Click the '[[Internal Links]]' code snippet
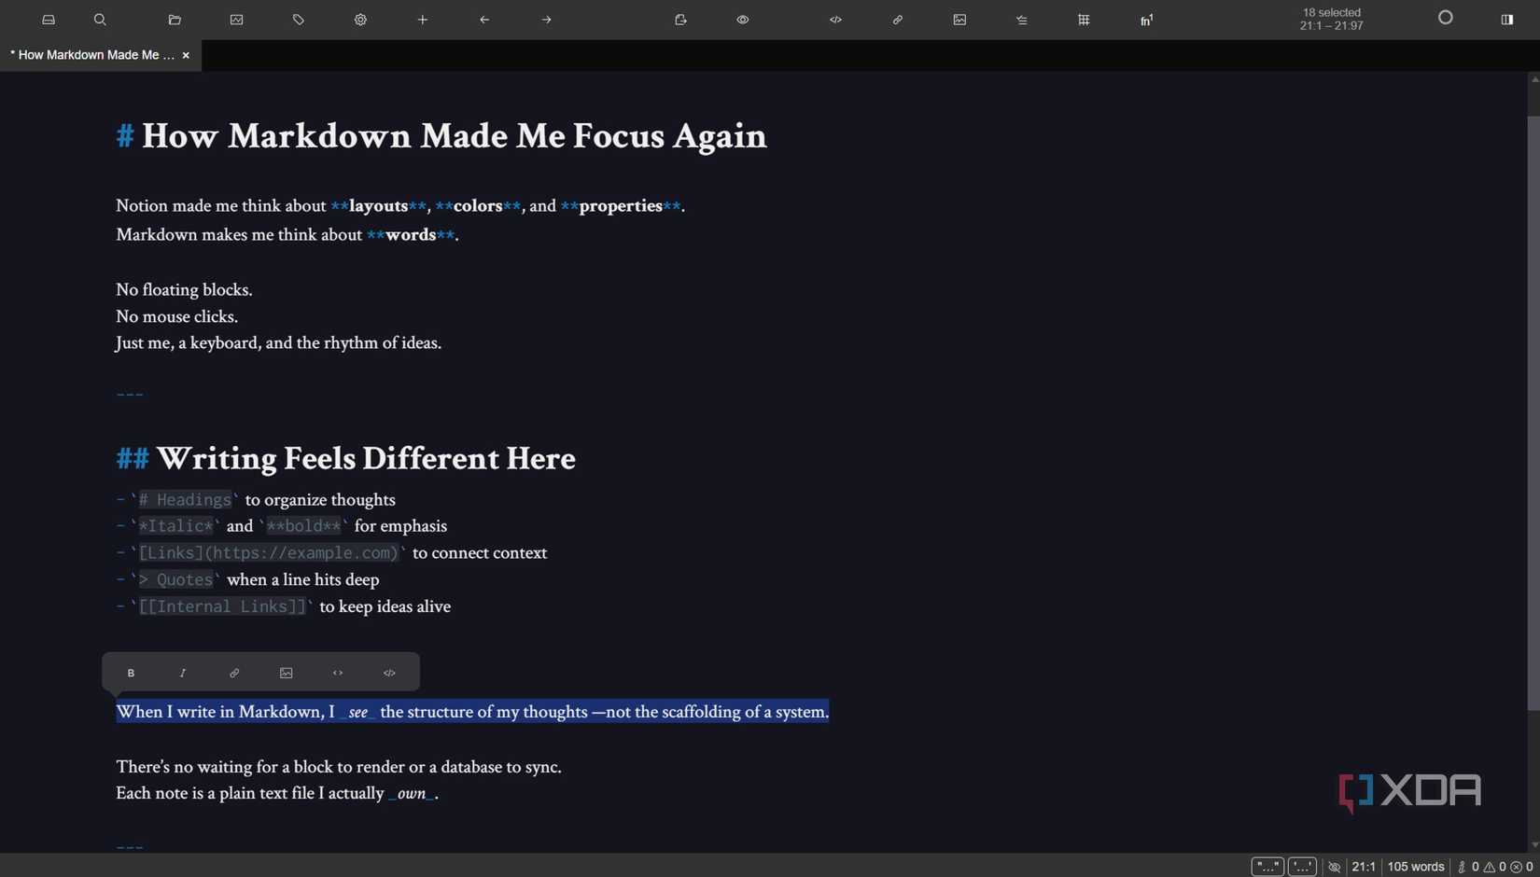1540x877 pixels. pyautogui.click(x=222, y=607)
